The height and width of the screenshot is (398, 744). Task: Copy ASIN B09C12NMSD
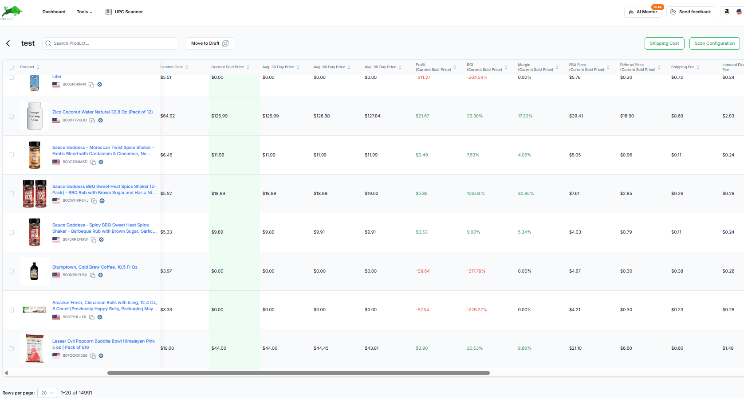click(x=93, y=162)
